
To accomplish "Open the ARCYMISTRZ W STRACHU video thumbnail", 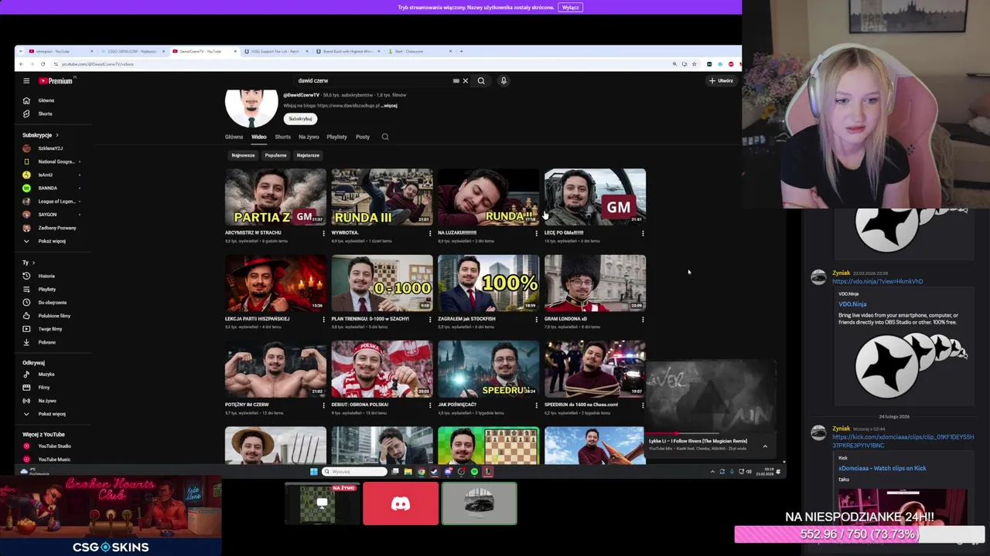I will tap(275, 197).
